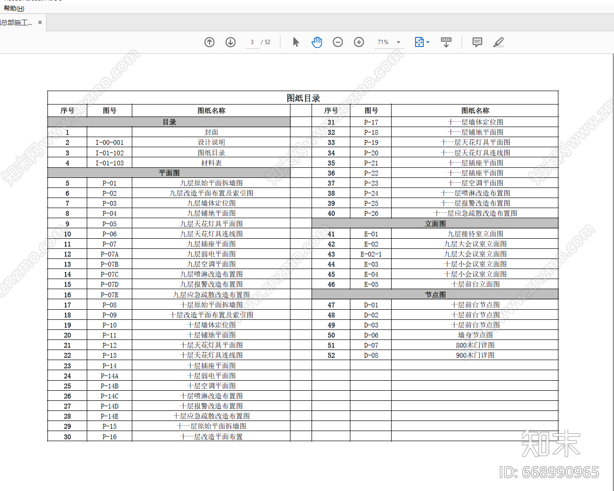Click 九层原始平面拆墙图 row text

point(211,183)
